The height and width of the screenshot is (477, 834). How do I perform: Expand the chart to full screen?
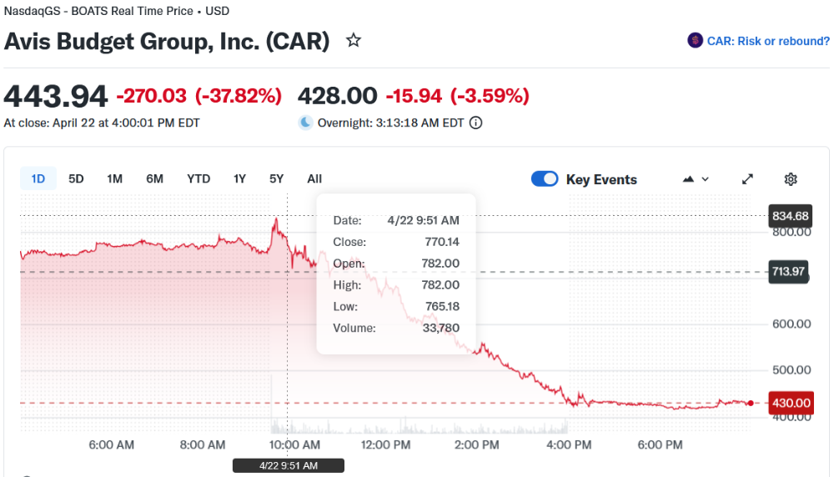pos(748,179)
